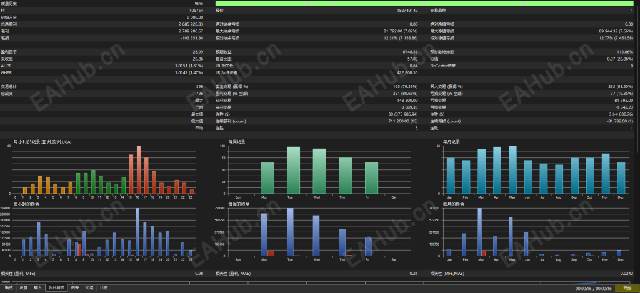Click the 初始入金 value 8 000.00
This screenshot has width=640, height=293.
coord(195,17)
